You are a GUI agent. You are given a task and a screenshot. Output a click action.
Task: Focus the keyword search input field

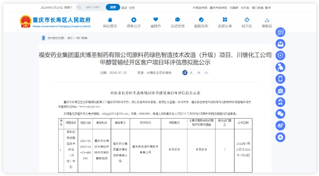pos(94,7)
